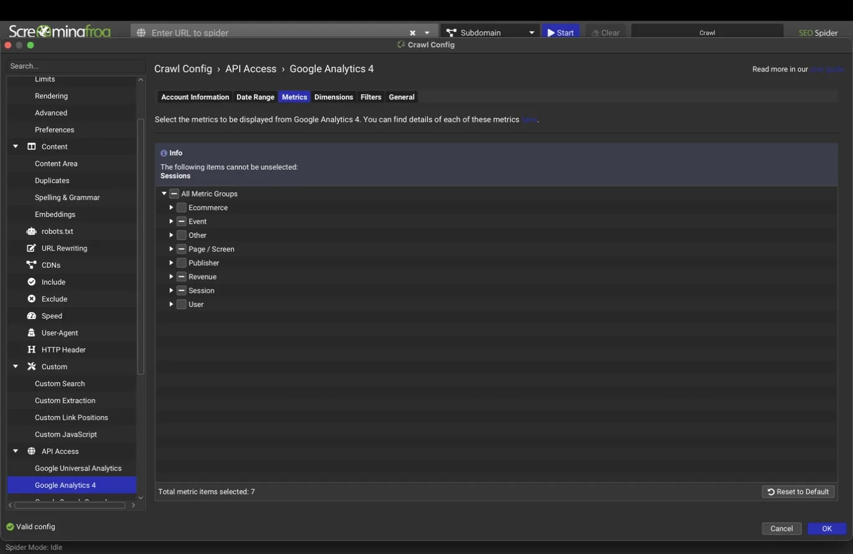Switch to the Dimensions tab
Screen dimensions: 853x554
(x=333, y=97)
